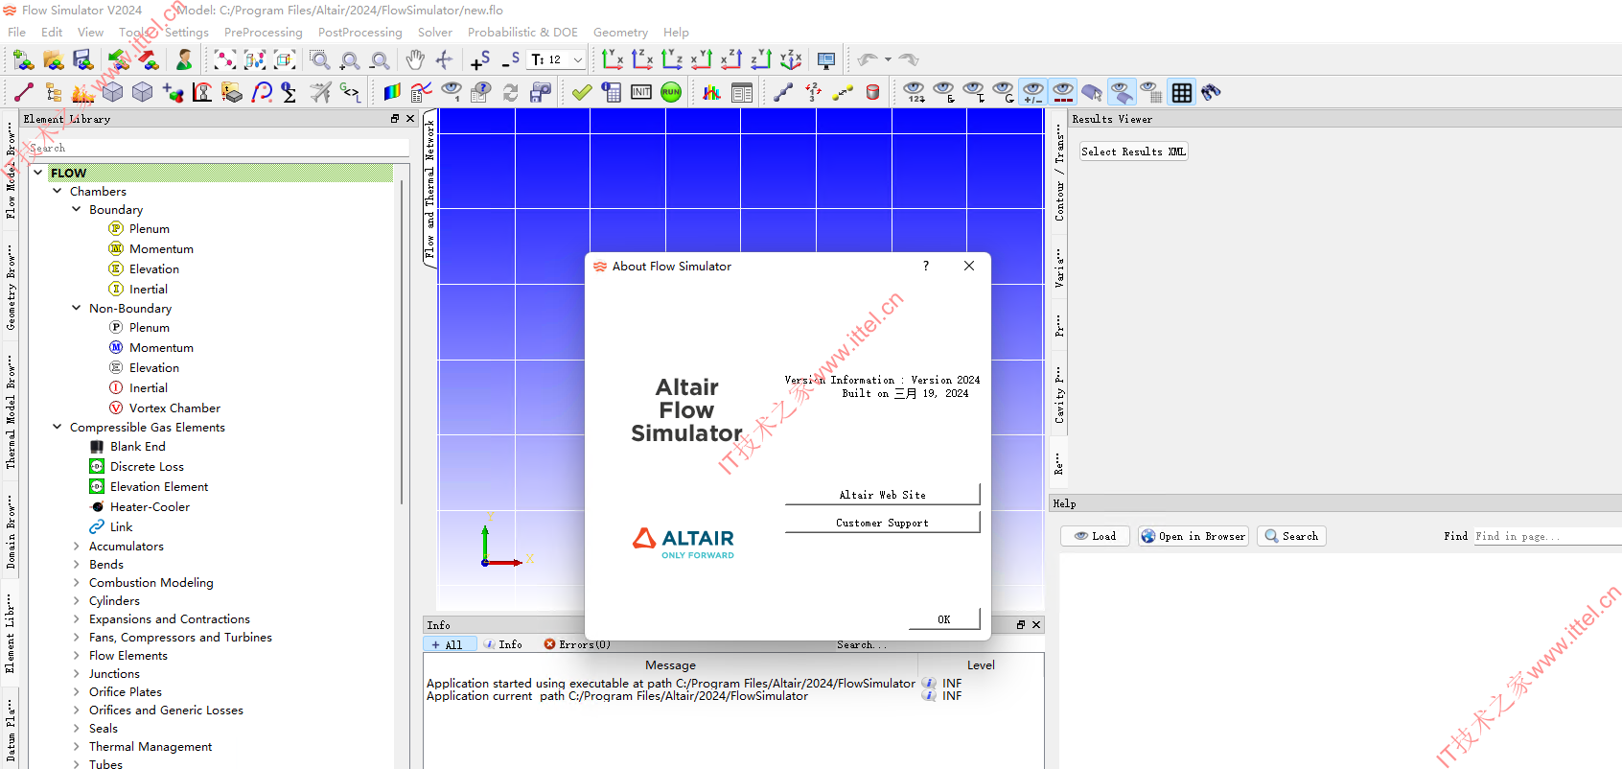Select the Flow and Thermal Network tab

point(429,189)
